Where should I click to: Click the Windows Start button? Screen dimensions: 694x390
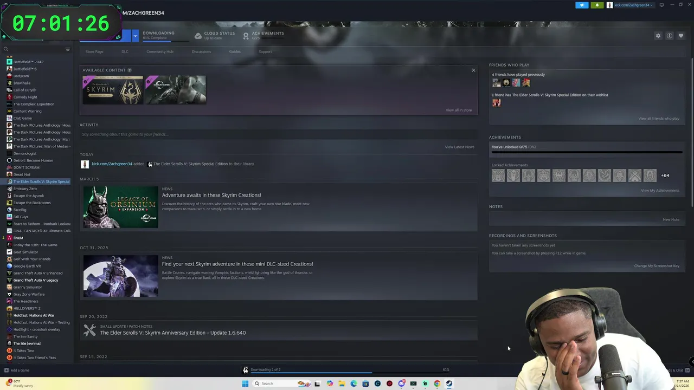tap(245, 383)
